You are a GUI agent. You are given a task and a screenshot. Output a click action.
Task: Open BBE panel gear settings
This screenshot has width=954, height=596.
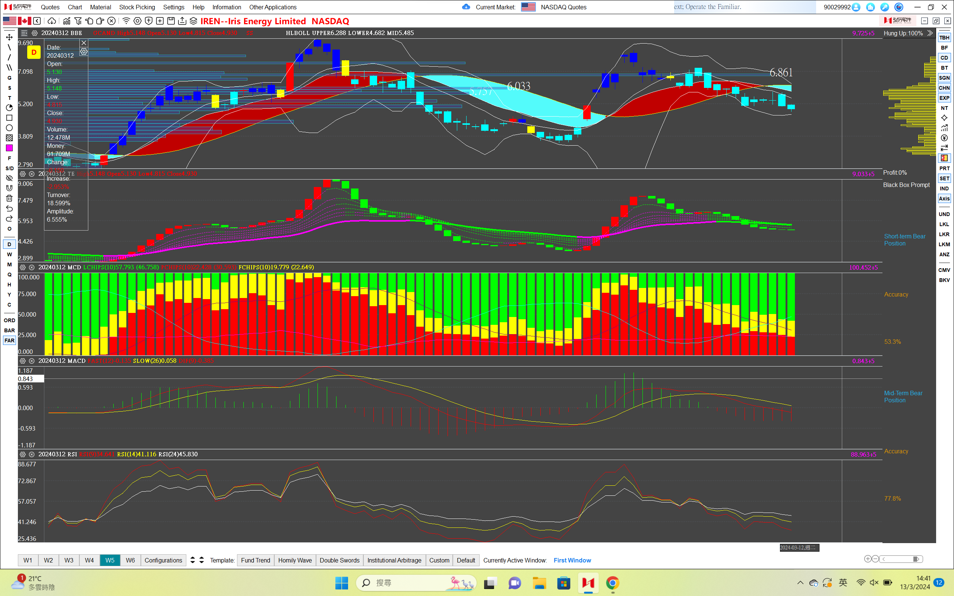(x=35, y=33)
